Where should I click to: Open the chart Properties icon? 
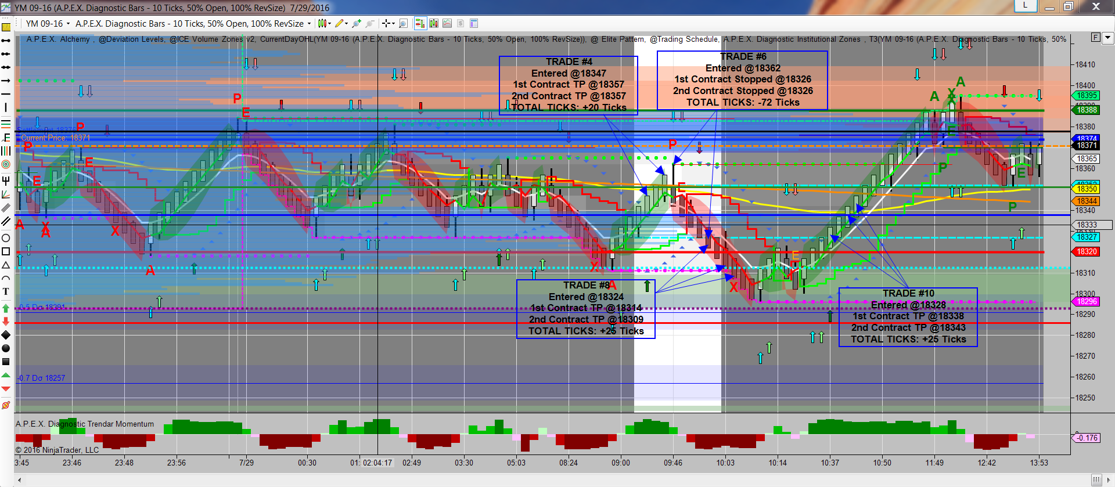474,23
